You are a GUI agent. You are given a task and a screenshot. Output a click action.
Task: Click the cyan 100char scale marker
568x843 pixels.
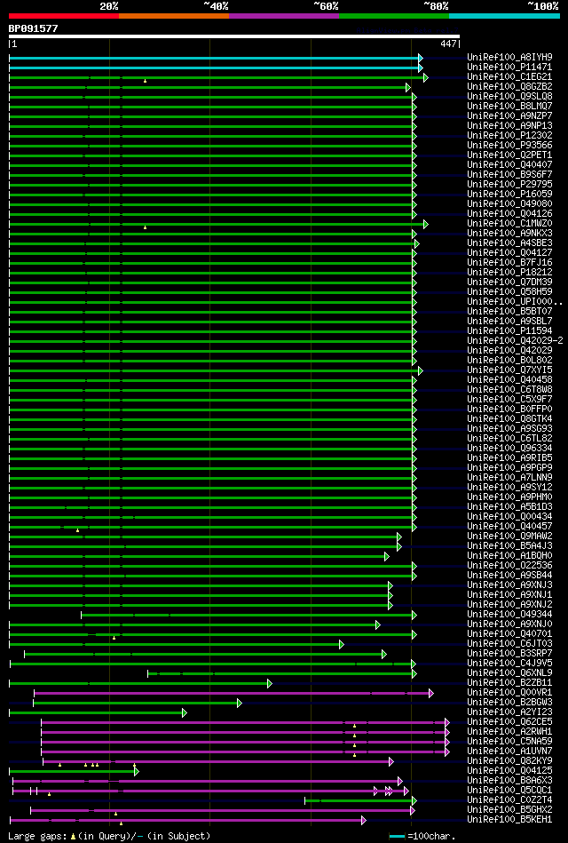point(397,836)
